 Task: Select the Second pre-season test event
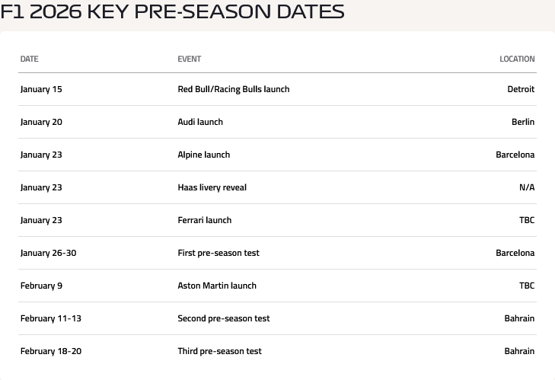click(223, 318)
